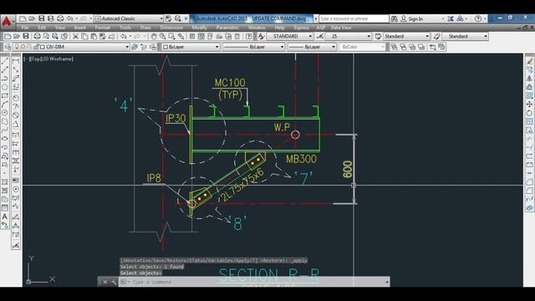Open the ByLayer linetype dropdown
Image resolution: width=535 pixels, height=301 pixels.
(282, 47)
